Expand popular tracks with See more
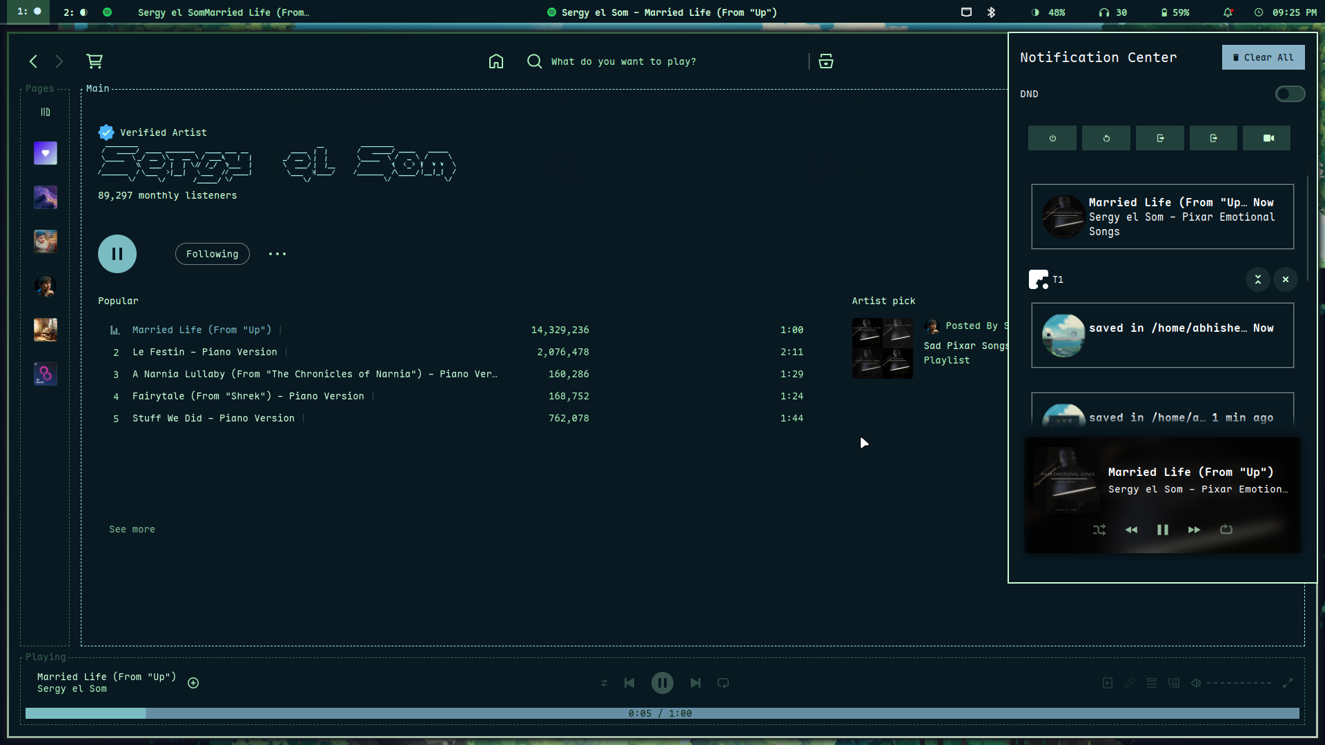The width and height of the screenshot is (1325, 745). (132, 529)
